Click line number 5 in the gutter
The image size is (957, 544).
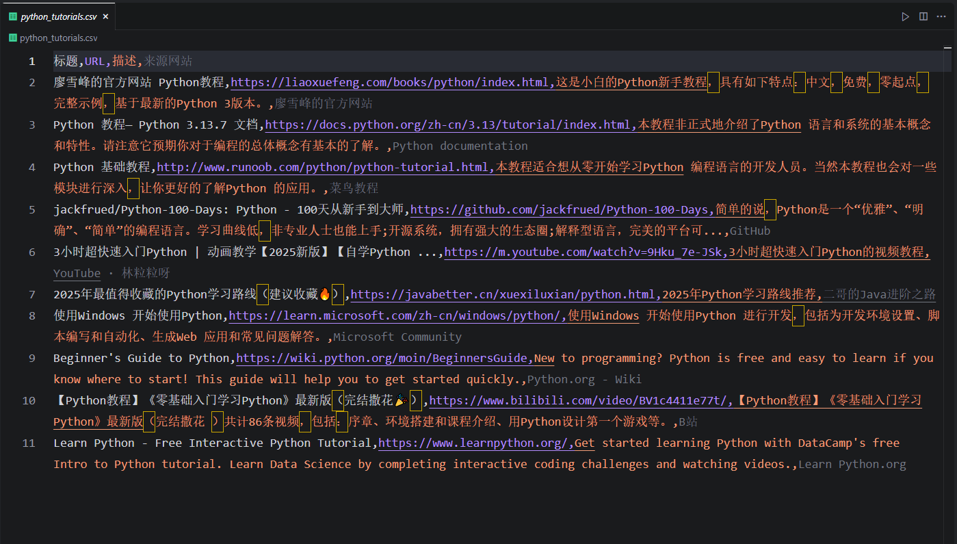[x=31, y=209]
